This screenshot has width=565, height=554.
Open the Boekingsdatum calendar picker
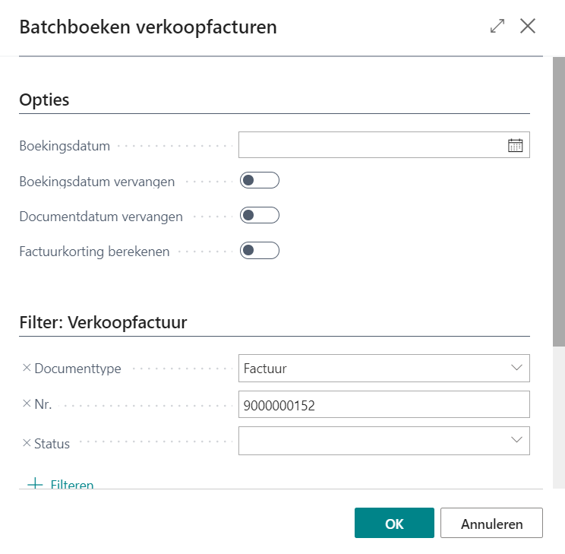(516, 145)
